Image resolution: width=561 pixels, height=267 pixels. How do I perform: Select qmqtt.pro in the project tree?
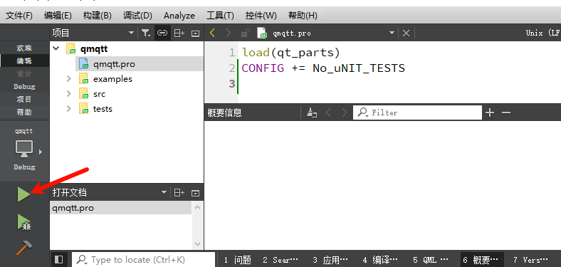pos(140,64)
